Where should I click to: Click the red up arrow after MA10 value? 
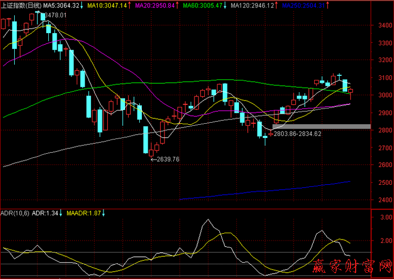[x=130, y=5]
